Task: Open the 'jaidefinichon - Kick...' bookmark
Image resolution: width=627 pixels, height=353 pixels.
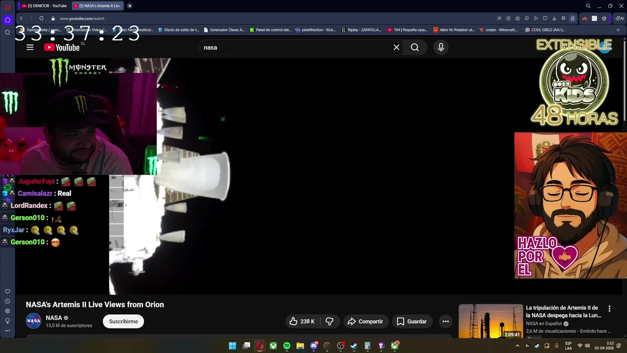Action: click(x=315, y=30)
